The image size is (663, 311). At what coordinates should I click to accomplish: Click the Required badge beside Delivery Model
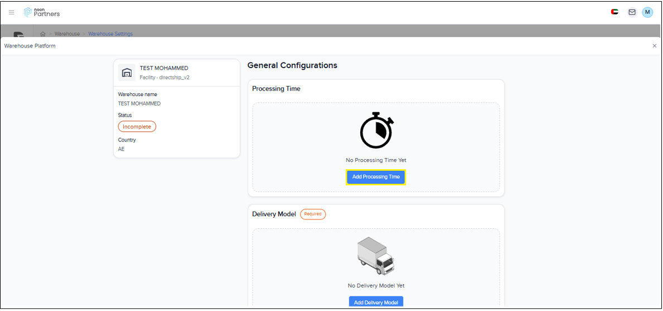[x=313, y=214]
